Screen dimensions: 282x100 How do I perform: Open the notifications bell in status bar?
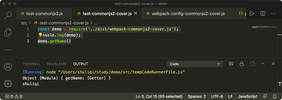[275, 96]
